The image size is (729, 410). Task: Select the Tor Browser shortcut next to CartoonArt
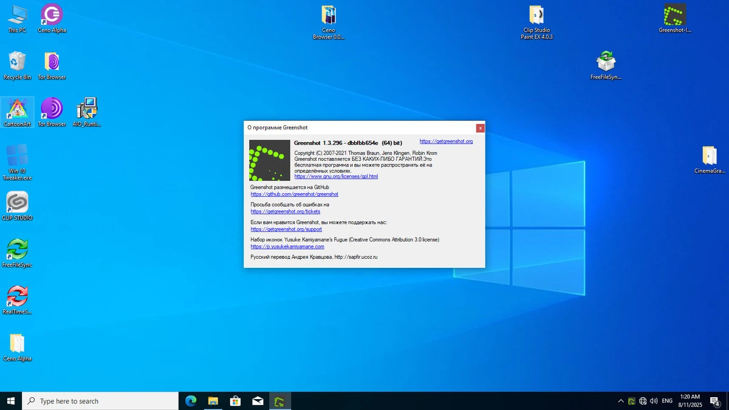[52, 112]
